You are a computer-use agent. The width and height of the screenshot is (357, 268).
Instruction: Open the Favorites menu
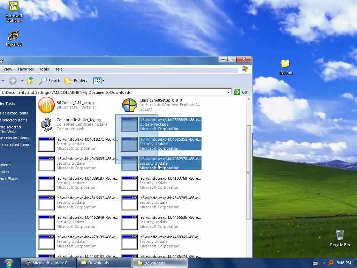(26, 69)
